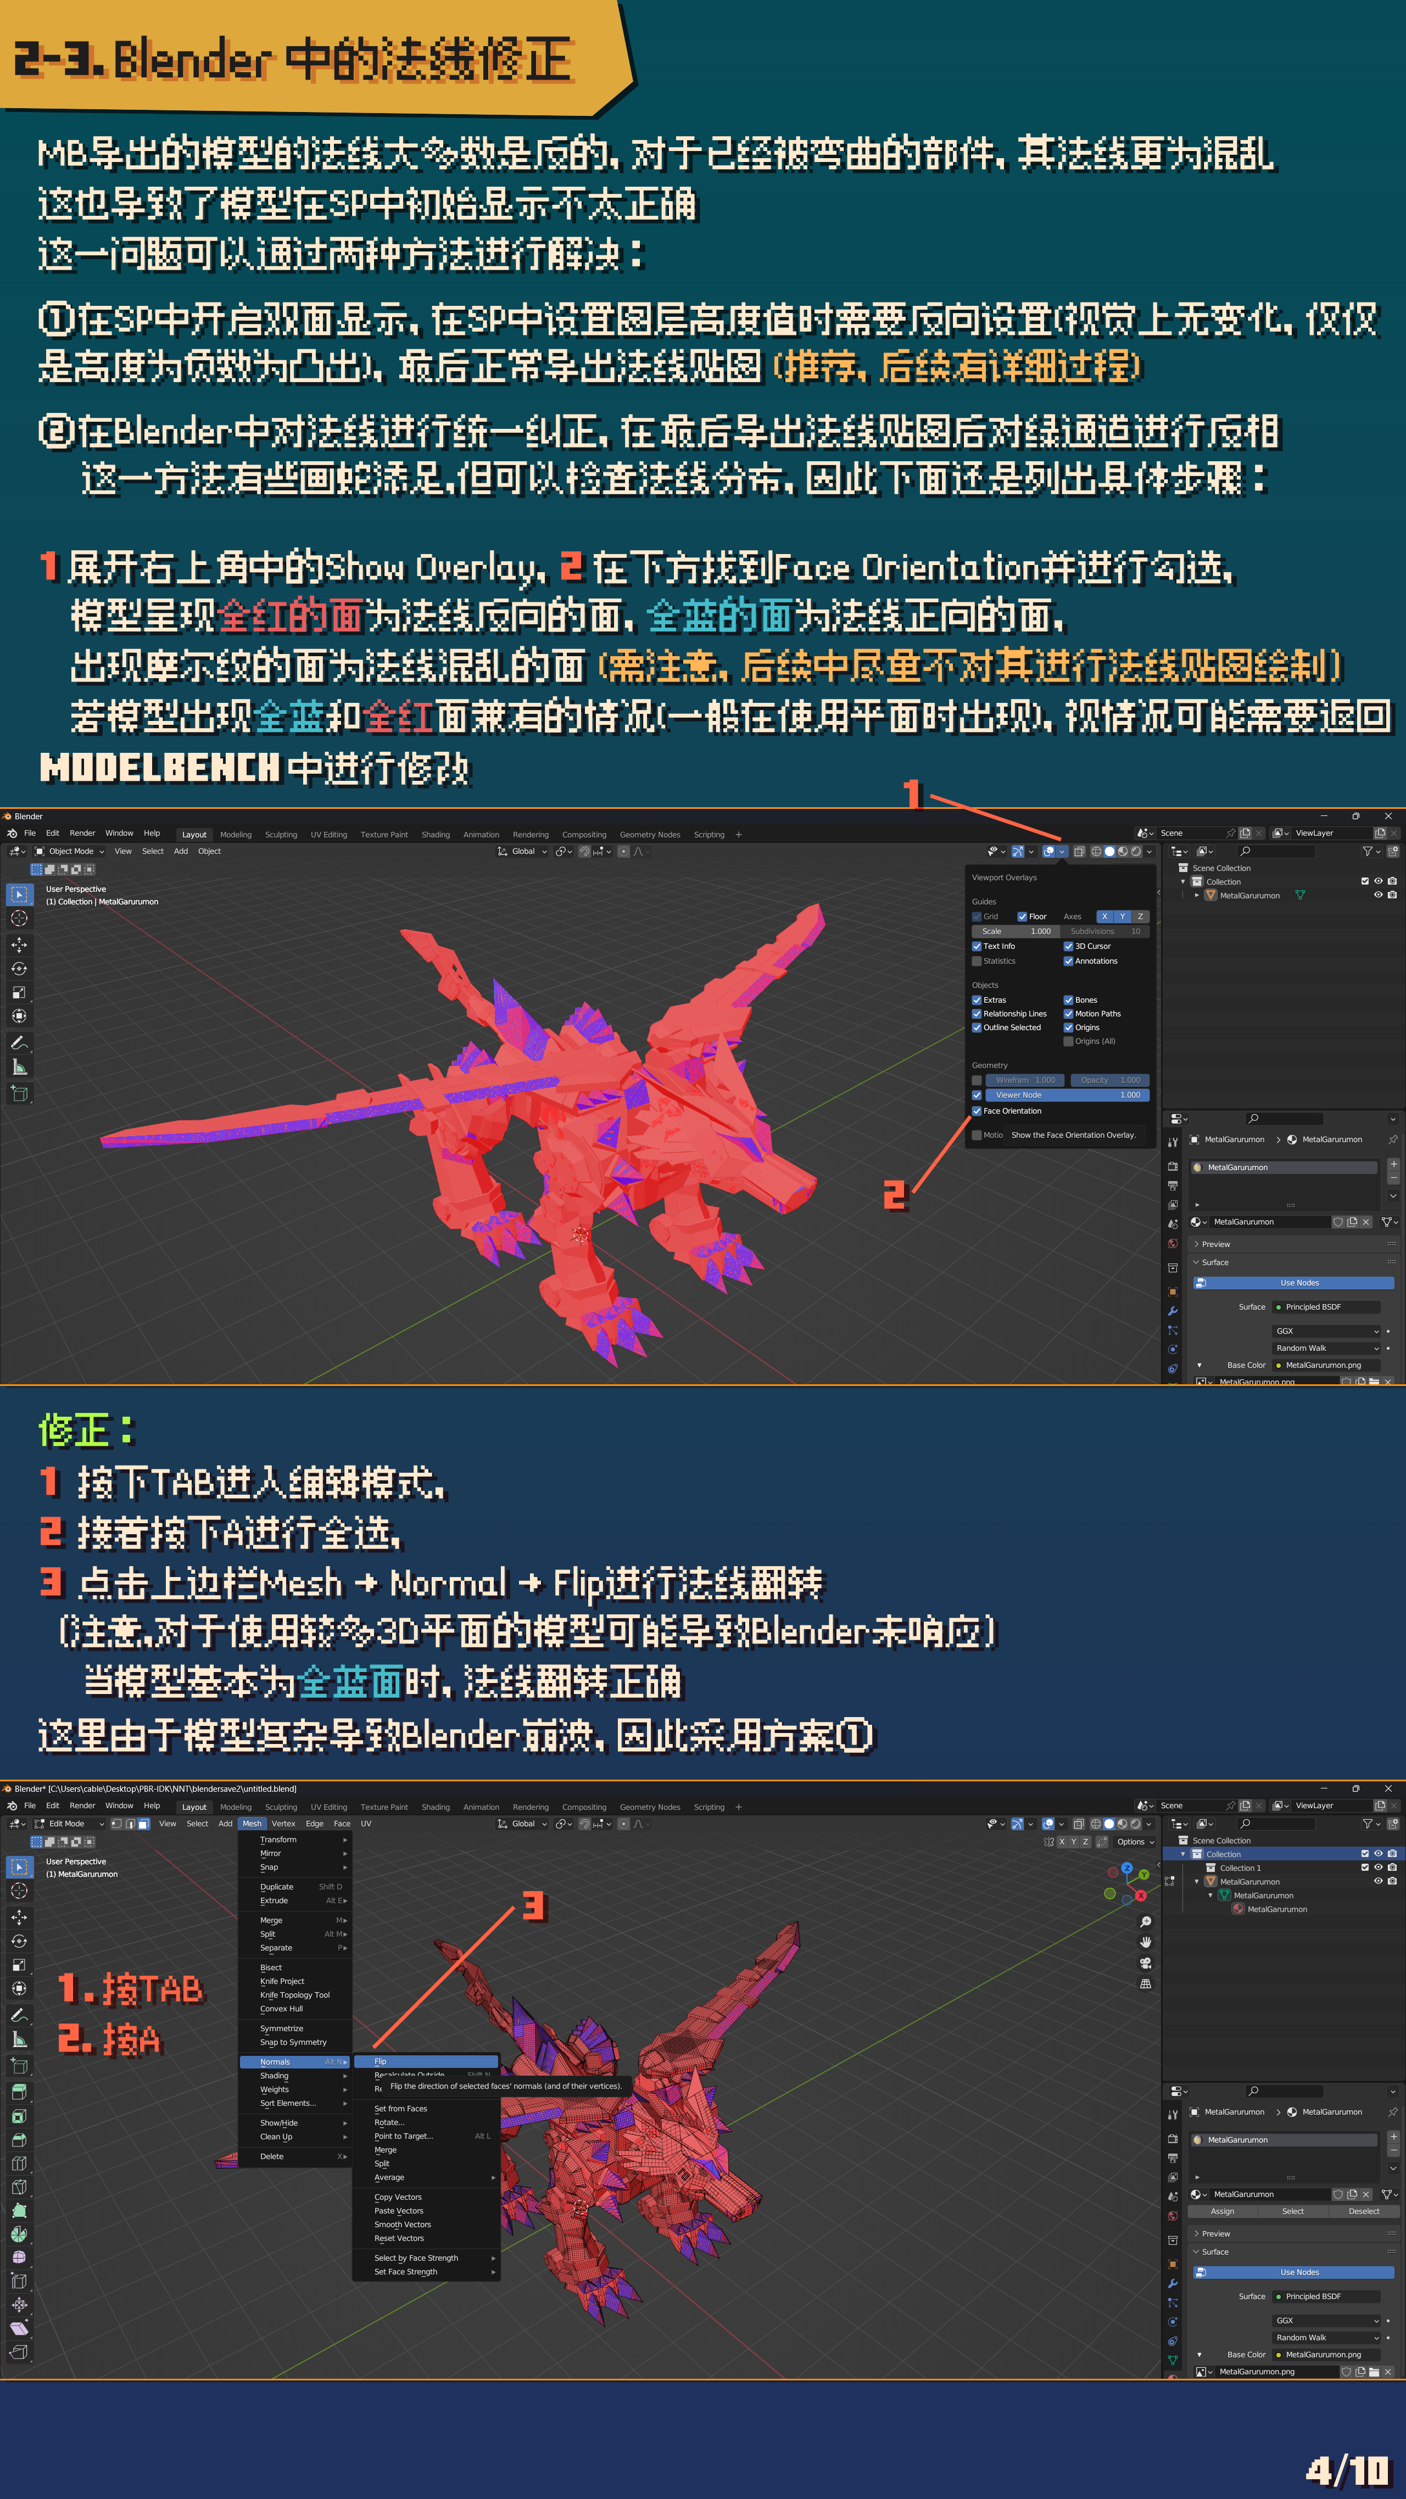Toggle 3D Cursor overlay checkbox
The height and width of the screenshot is (2499, 1406).
tap(1068, 946)
